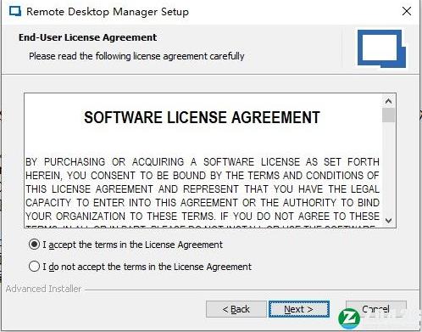Click the license text scrollbar thumb
Image resolution: width=422 pixels, height=332 pixels.
click(x=388, y=115)
